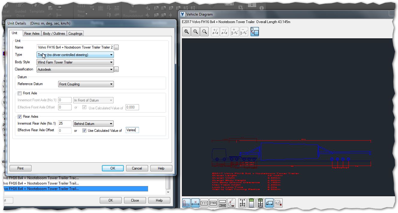The image size is (398, 213).
Task: Click the add coupling dimension plus icon
Action: [x=235, y=31]
